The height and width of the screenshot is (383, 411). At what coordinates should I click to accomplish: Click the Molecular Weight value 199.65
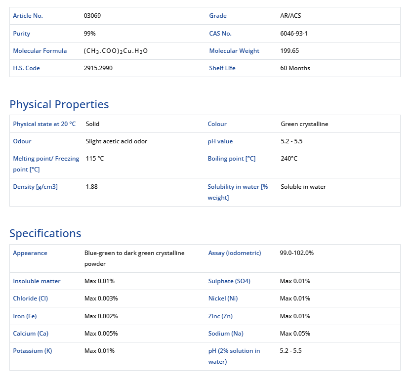[x=289, y=51]
